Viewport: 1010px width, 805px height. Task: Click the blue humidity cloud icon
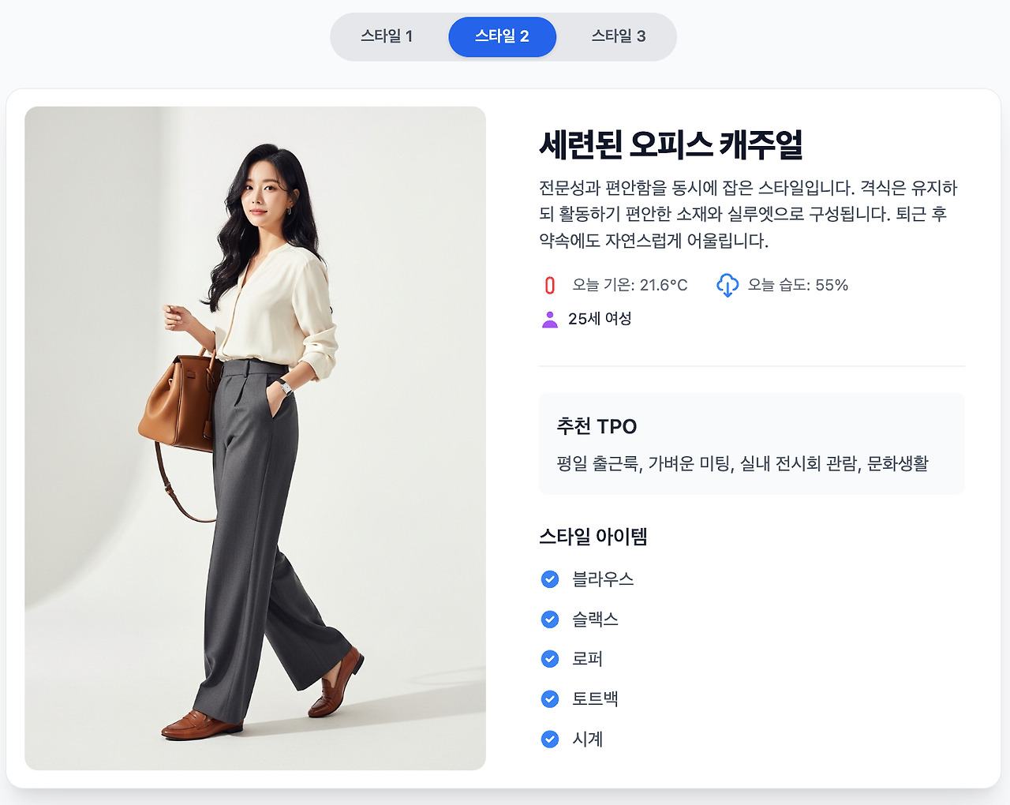click(x=728, y=285)
